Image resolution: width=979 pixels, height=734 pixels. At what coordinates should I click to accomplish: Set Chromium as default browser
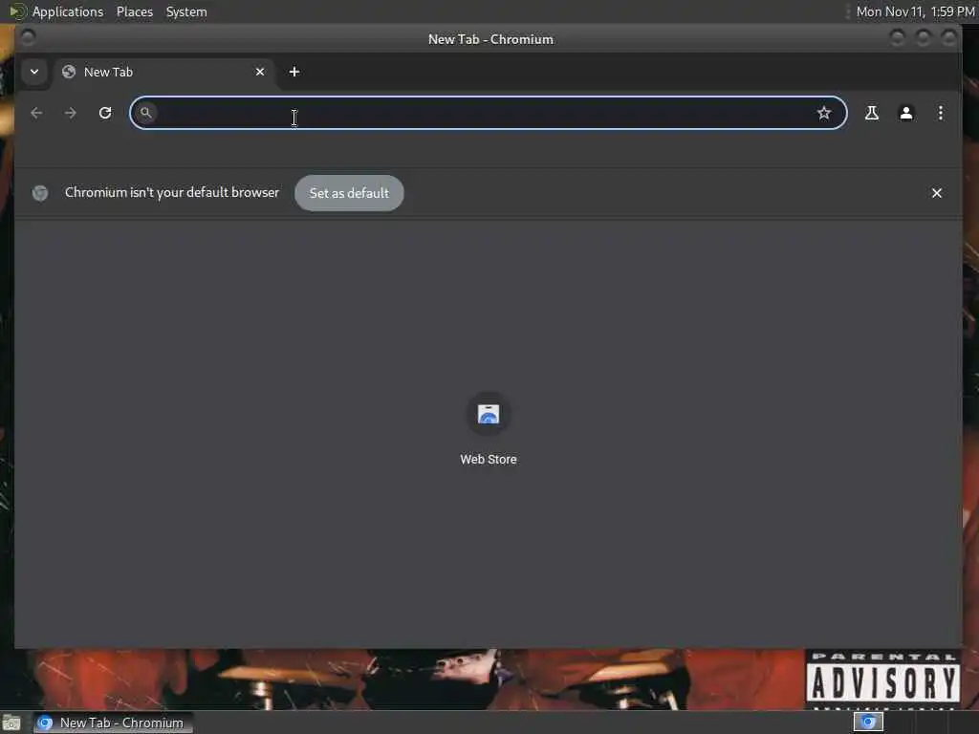click(x=349, y=193)
